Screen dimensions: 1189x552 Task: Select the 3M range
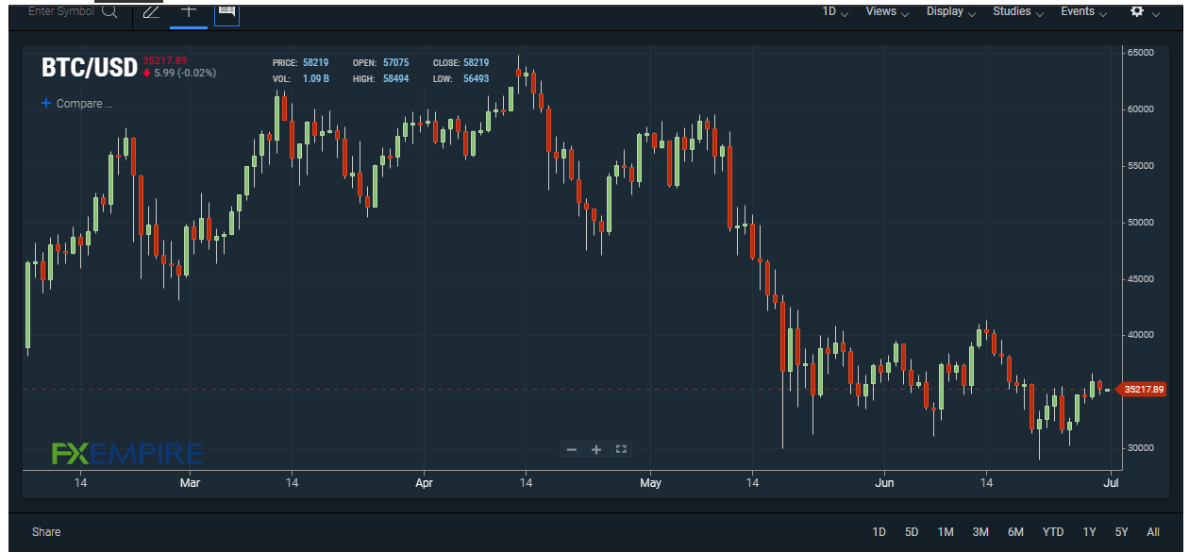[980, 532]
